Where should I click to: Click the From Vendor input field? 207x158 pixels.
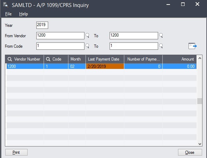(60, 35)
